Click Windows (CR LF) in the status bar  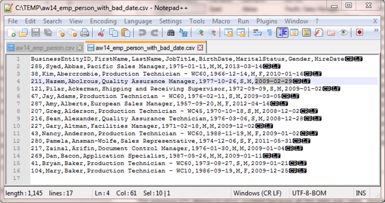[x=258, y=193]
